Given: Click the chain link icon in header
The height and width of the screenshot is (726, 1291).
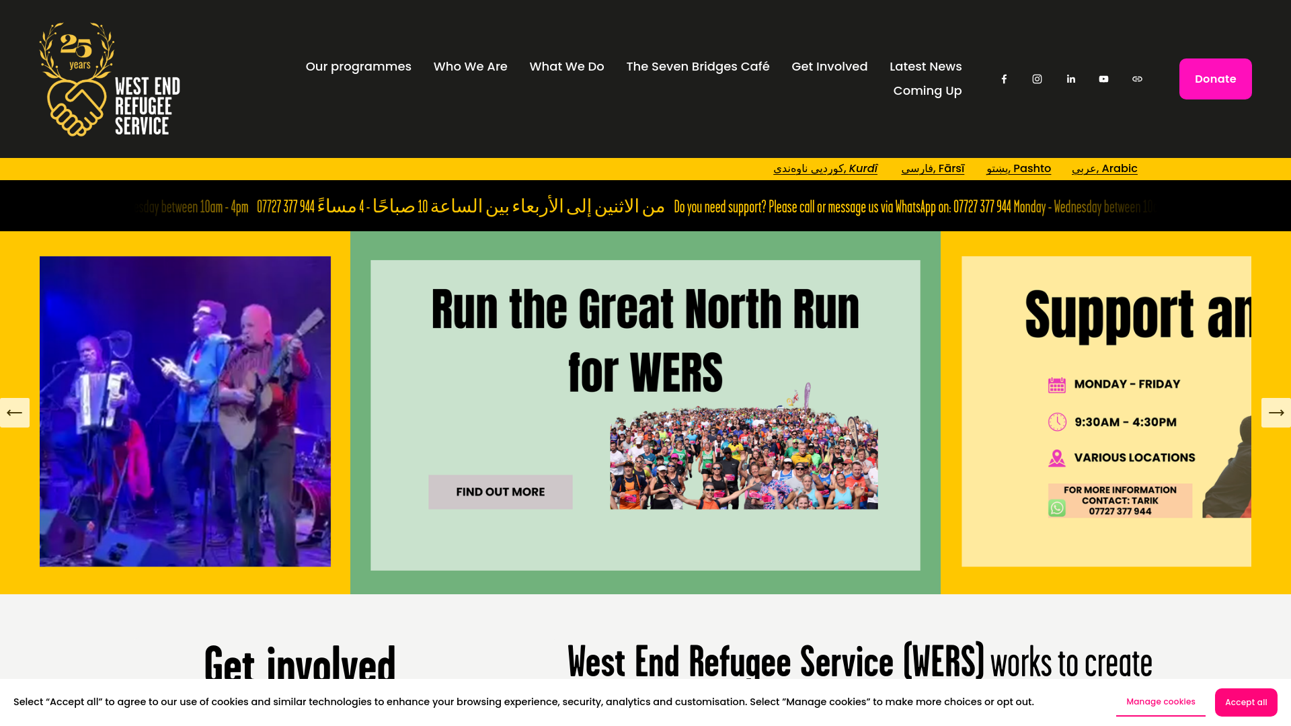Looking at the screenshot, I should (x=1137, y=79).
